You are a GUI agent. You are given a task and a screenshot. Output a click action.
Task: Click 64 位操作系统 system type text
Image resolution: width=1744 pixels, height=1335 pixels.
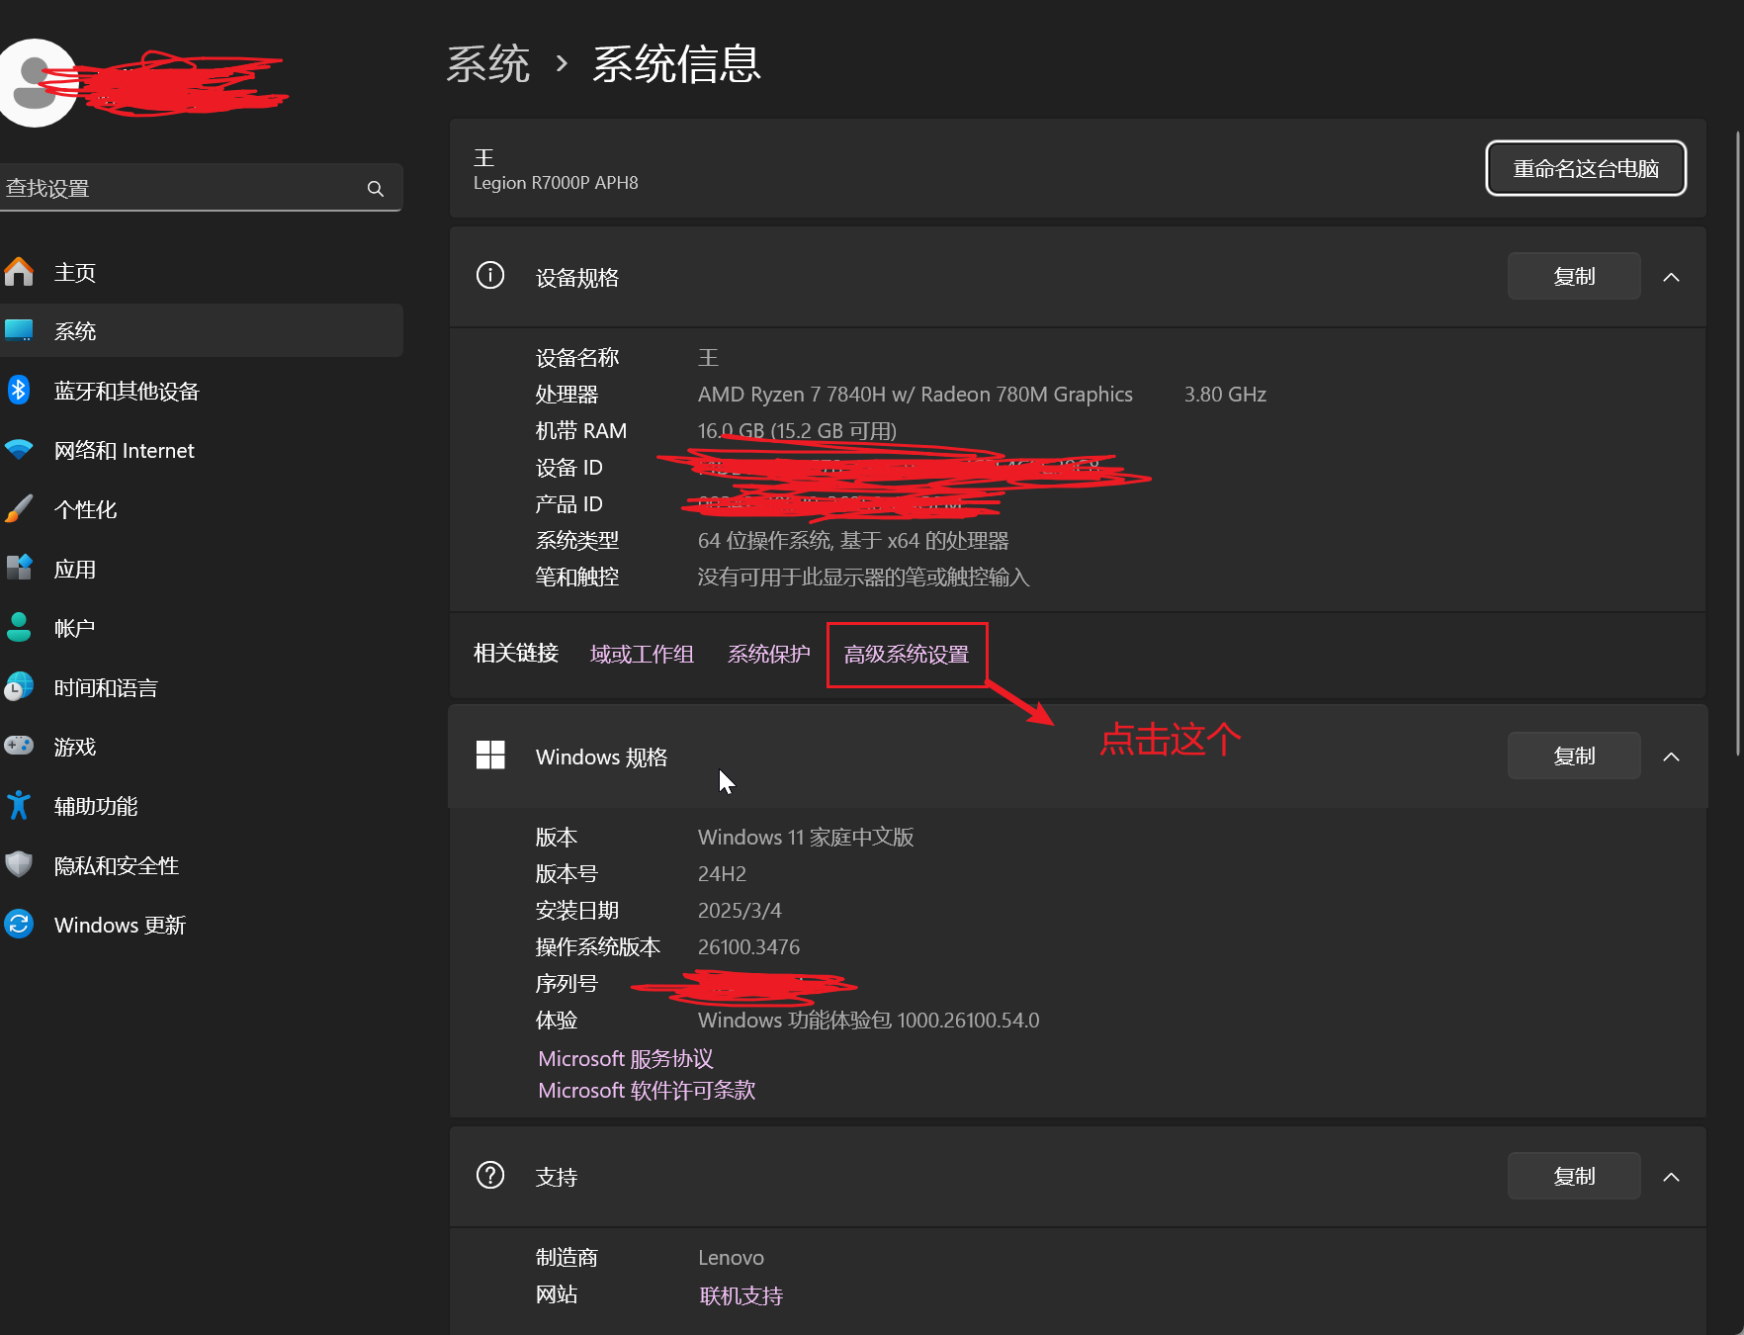[853, 541]
